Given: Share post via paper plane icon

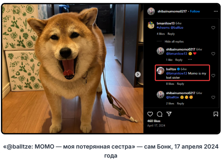Looking at the screenshot, I should coord(169,114).
